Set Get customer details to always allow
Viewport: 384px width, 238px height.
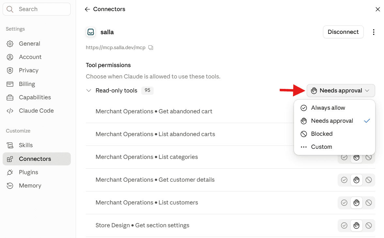(x=344, y=180)
